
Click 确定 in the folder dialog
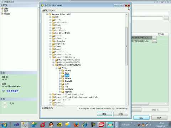tap(104, 114)
